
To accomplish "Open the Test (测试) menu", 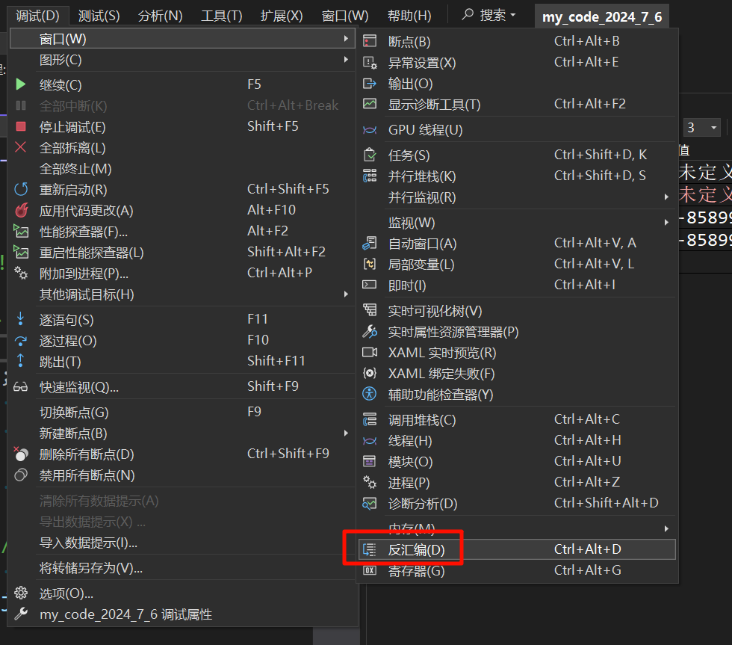I will (99, 15).
